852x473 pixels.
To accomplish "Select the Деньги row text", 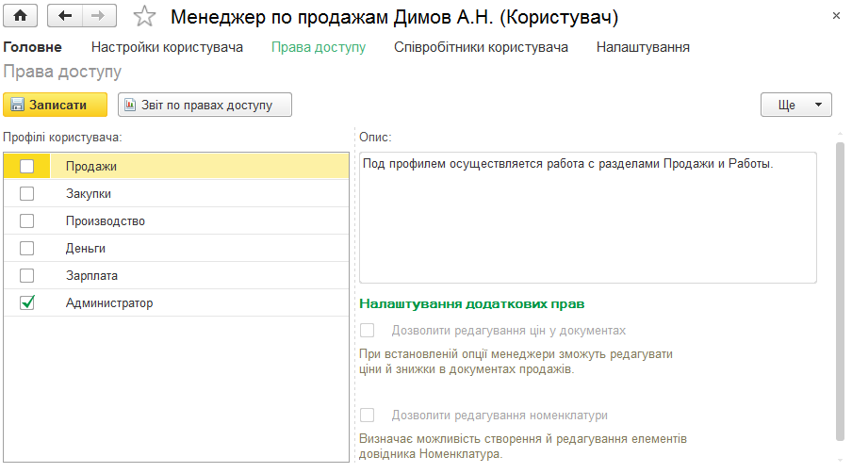I will coord(86,248).
